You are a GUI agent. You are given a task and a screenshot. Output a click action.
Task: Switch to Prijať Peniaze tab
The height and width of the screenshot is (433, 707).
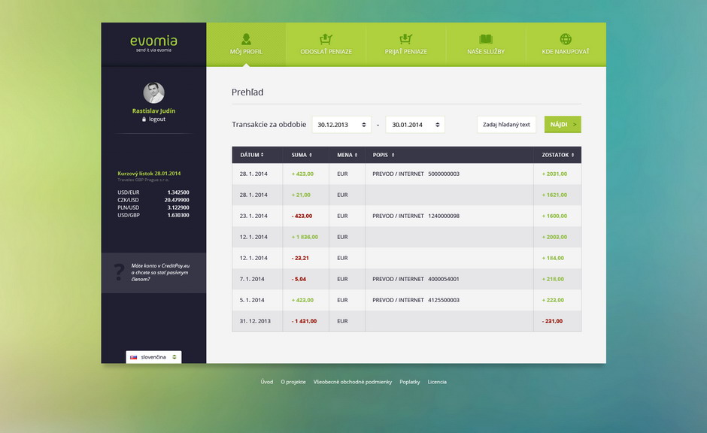coord(406,44)
